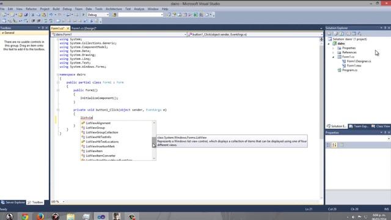Open the Window menu

(153, 9)
